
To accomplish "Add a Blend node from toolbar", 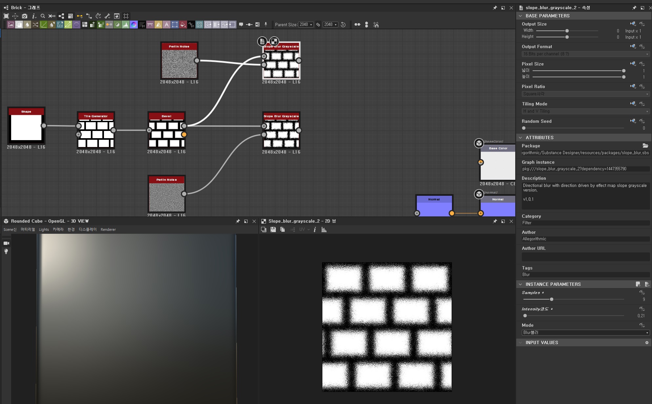I will click(19, 25).
